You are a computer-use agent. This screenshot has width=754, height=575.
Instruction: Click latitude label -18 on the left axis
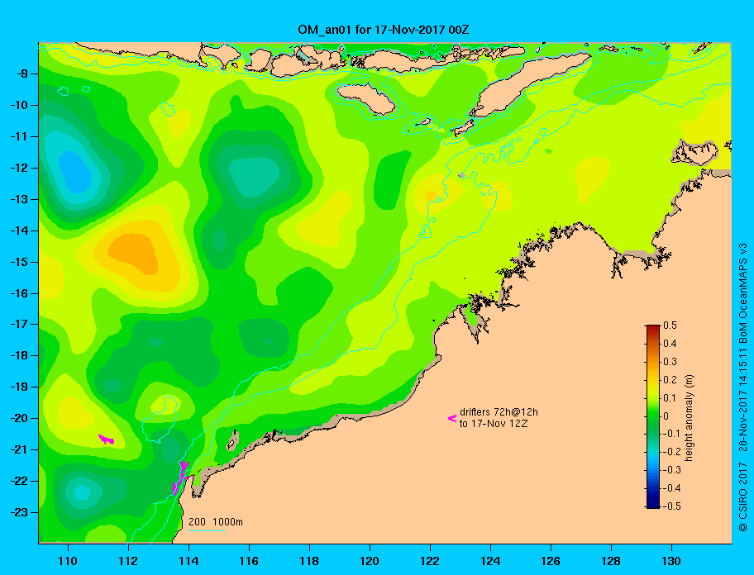[19, 356]
